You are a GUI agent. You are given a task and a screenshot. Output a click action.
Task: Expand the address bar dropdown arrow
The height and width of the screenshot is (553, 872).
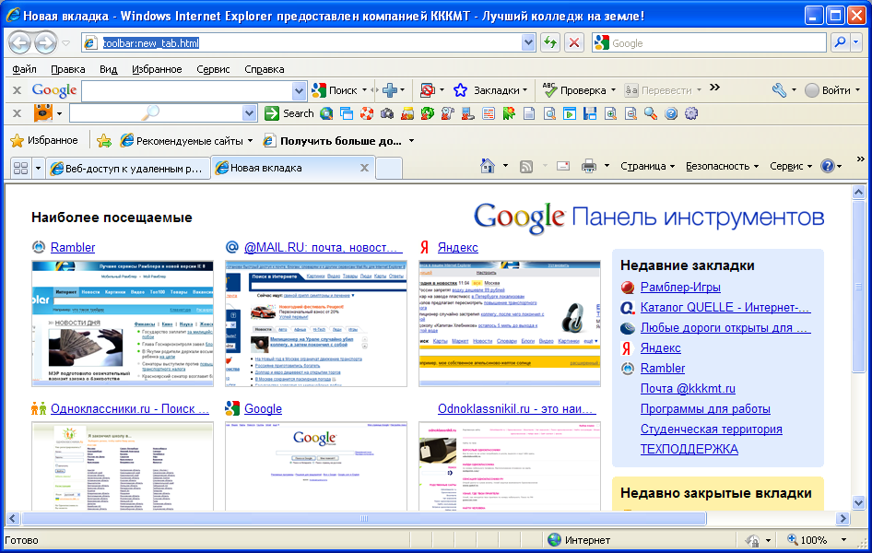coord(528,42)
